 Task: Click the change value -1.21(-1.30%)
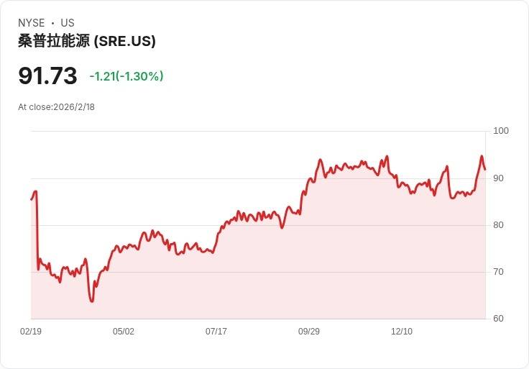point(126,76)
